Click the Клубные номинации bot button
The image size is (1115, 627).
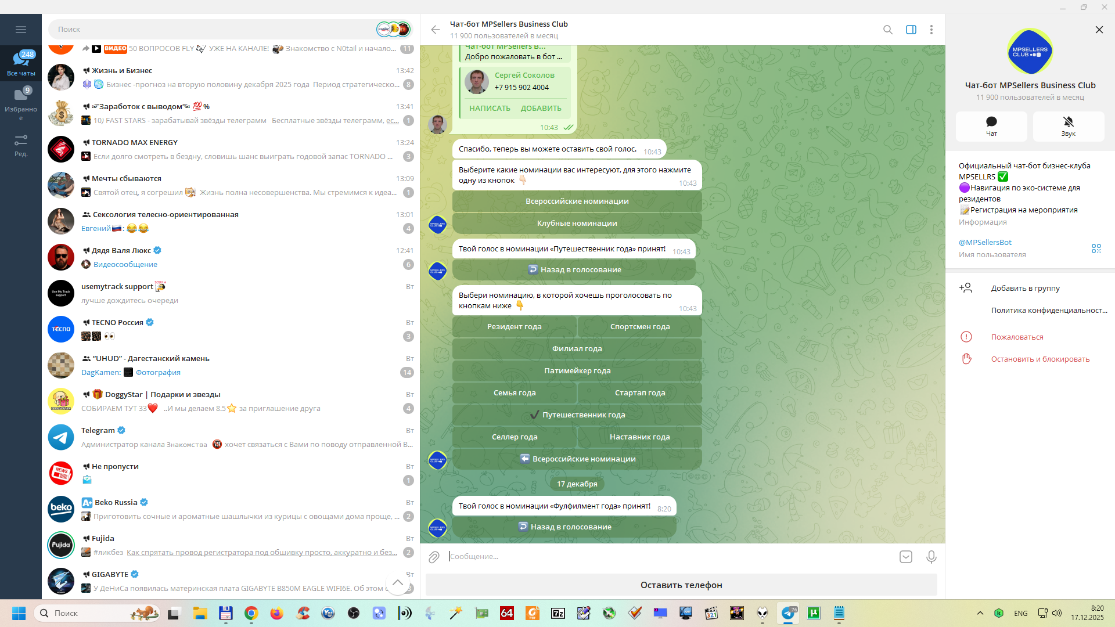[577, 224]
